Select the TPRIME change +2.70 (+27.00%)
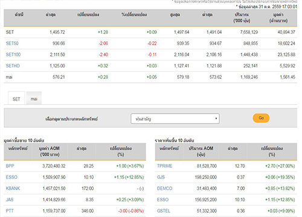 (x=280, y=166)
